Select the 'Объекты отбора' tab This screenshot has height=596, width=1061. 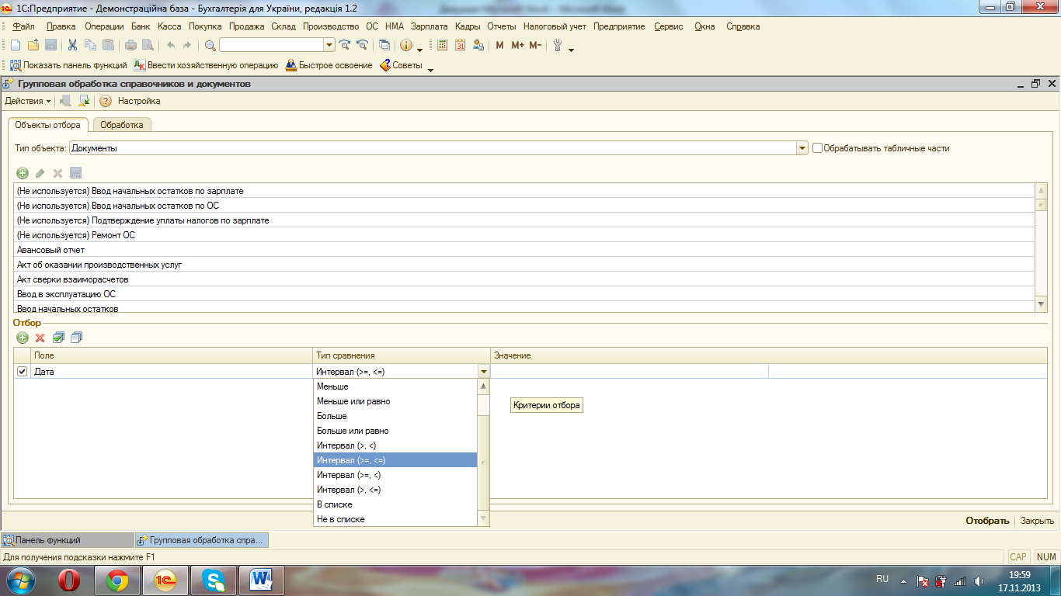[x=47, y=124]
